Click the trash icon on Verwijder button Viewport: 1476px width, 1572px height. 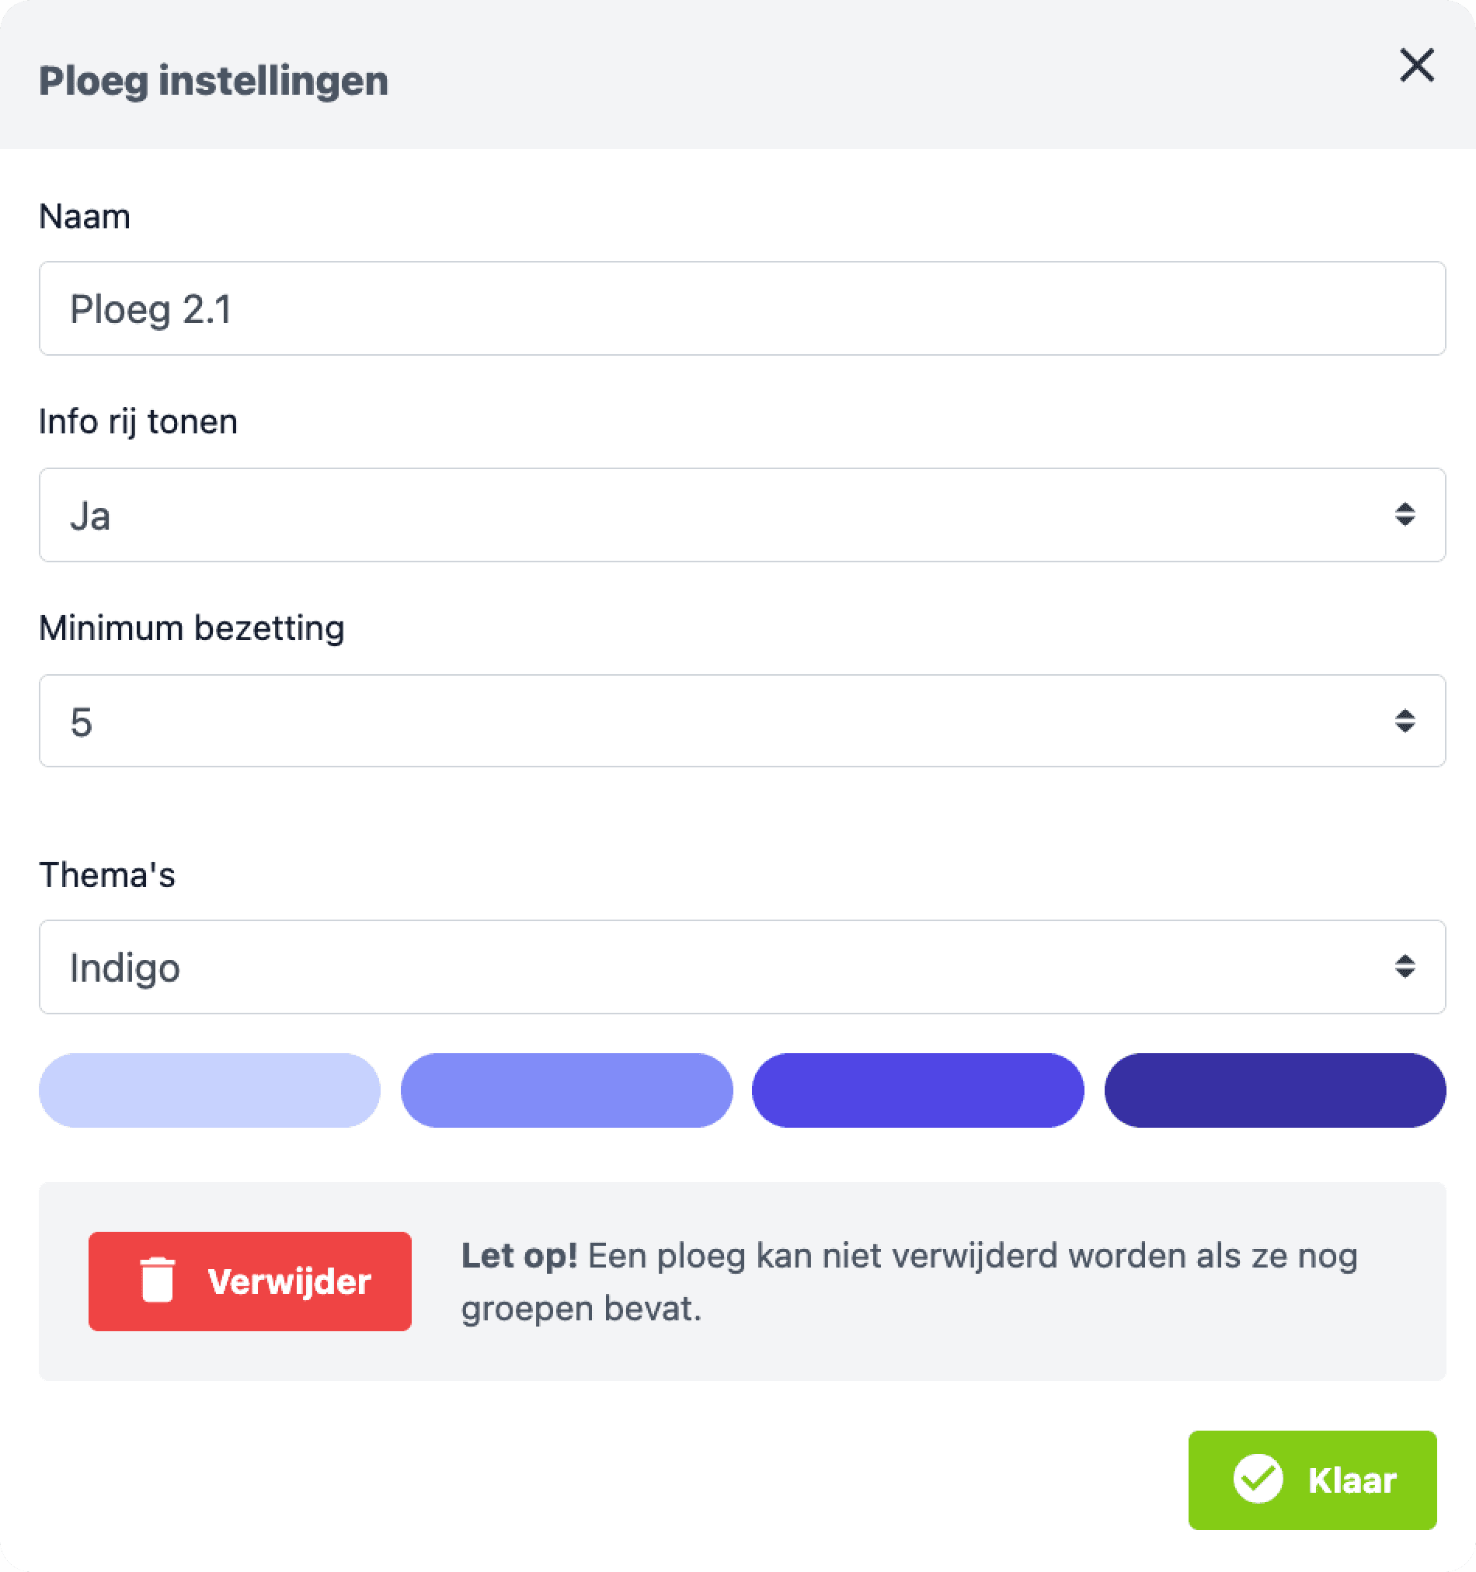[x=157, y=1281]
